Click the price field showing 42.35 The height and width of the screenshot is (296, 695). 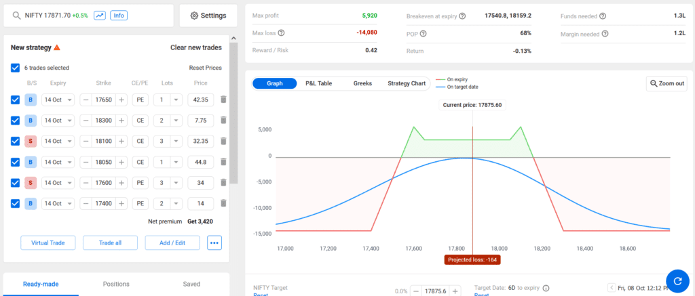pos(200,100)
